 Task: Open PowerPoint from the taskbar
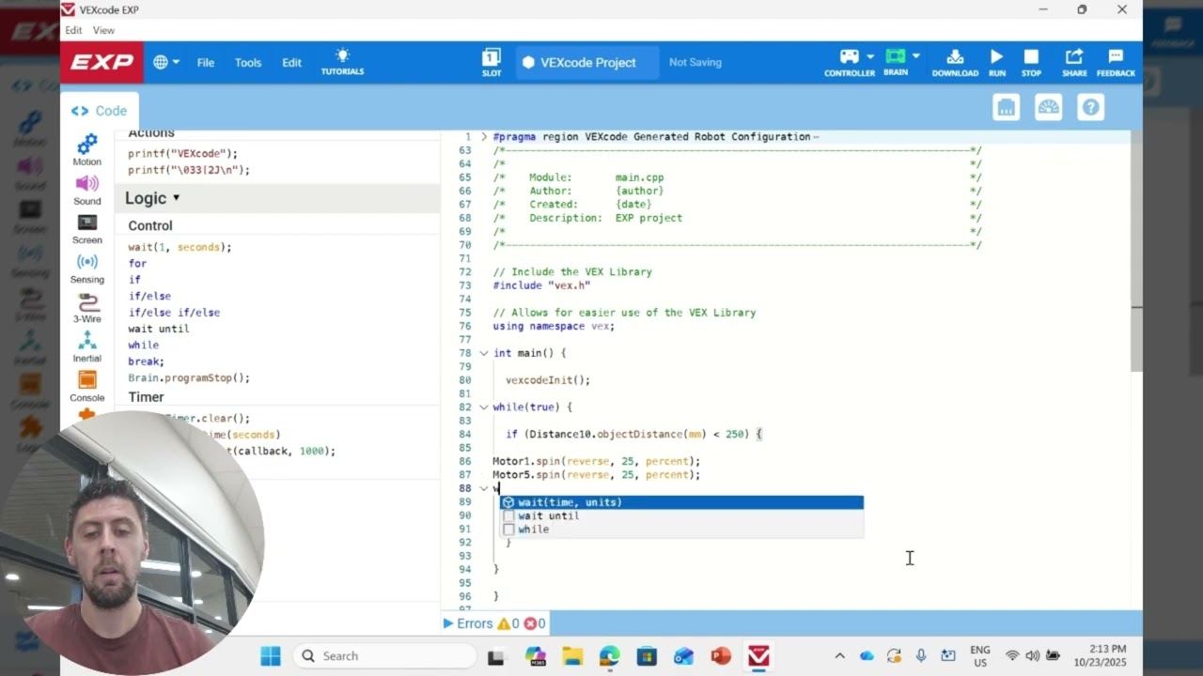pos(721,655)
